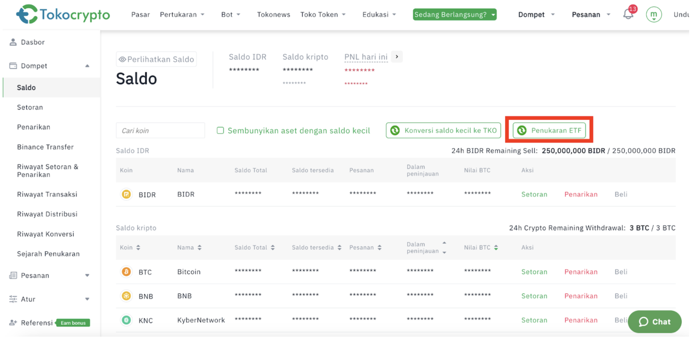Click Beli for the BIDR row
The image size is (692, 340).
(621, 195)
